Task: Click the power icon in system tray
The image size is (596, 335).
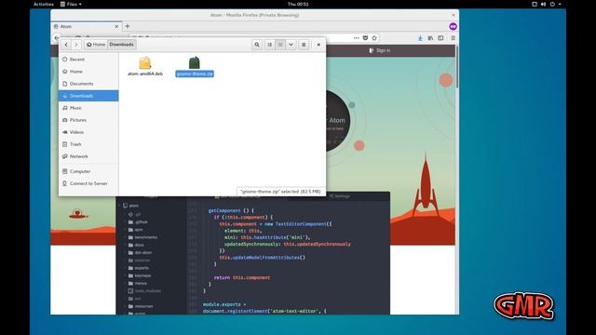Action: tap(552, 4)
